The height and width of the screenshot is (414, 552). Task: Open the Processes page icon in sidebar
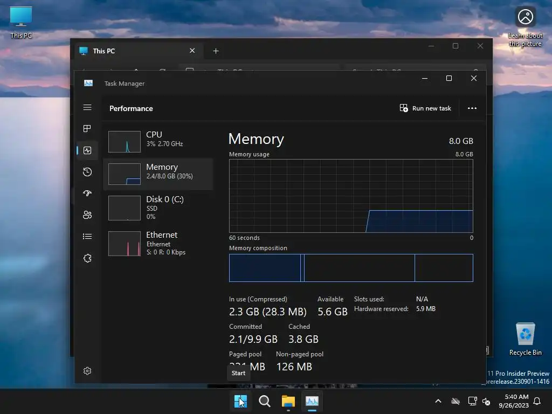[87, 128]
